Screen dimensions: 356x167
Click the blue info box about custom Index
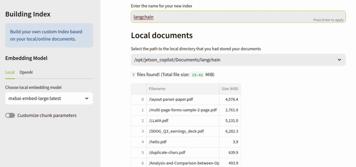coord(49,35)
